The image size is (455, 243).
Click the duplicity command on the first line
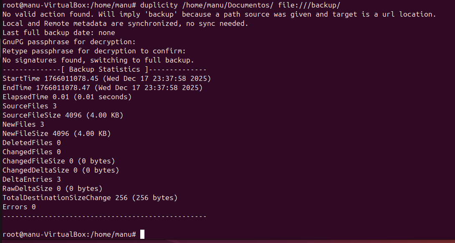click(159, 5)
